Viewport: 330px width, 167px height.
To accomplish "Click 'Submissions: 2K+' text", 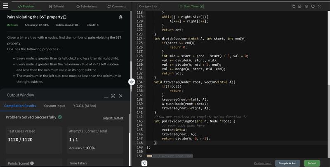I will (68, 25).
